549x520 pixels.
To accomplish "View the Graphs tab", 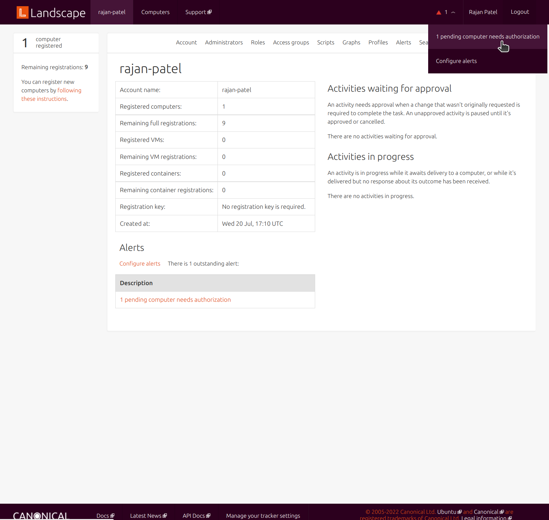I will [351, 42].
